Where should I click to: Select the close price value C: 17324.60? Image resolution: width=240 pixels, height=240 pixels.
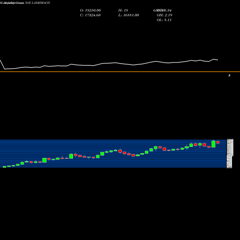90,15
